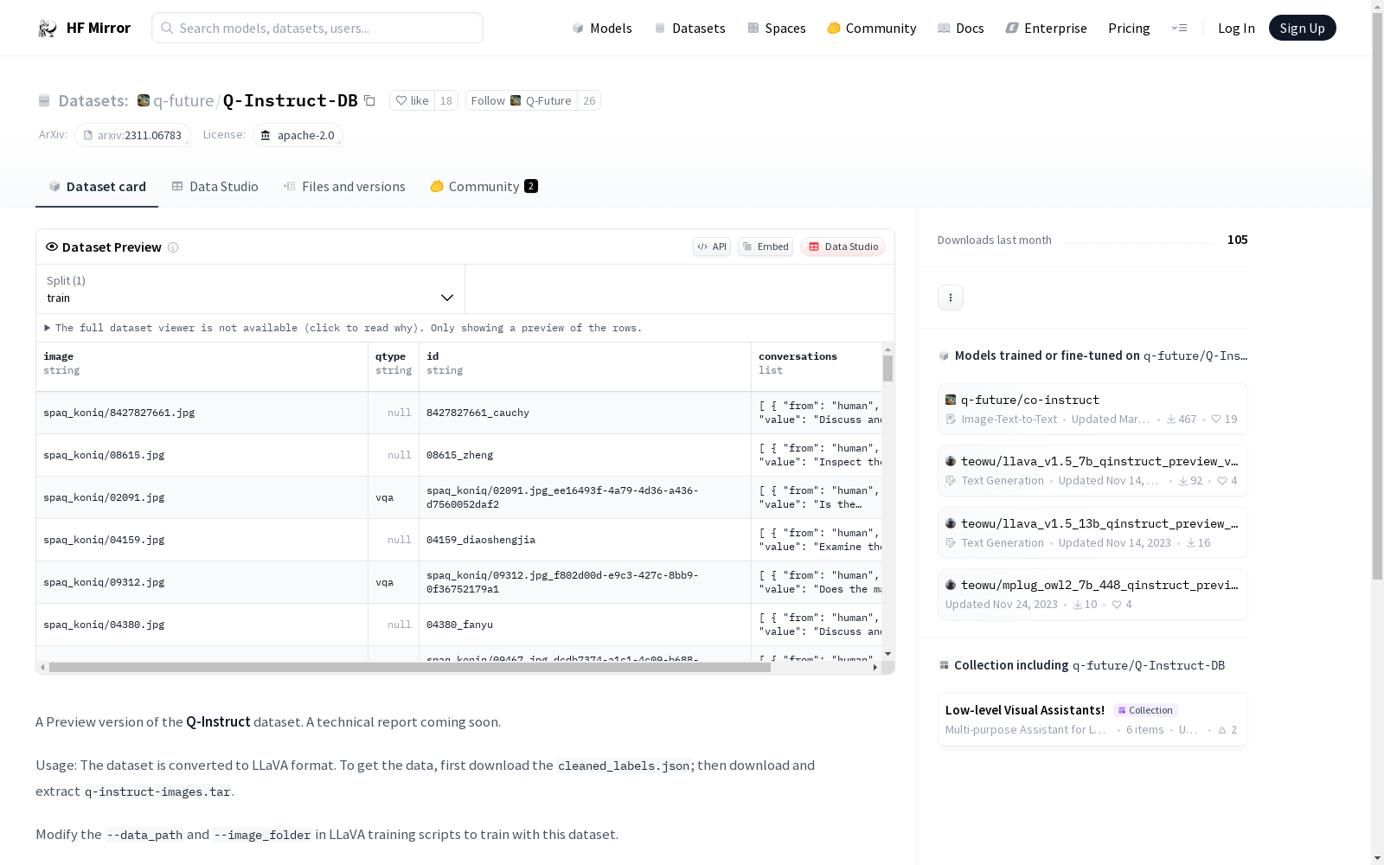1384x865 pixels.
Task: Open the Datasets navigation item
Action: (x=689, y=28)
